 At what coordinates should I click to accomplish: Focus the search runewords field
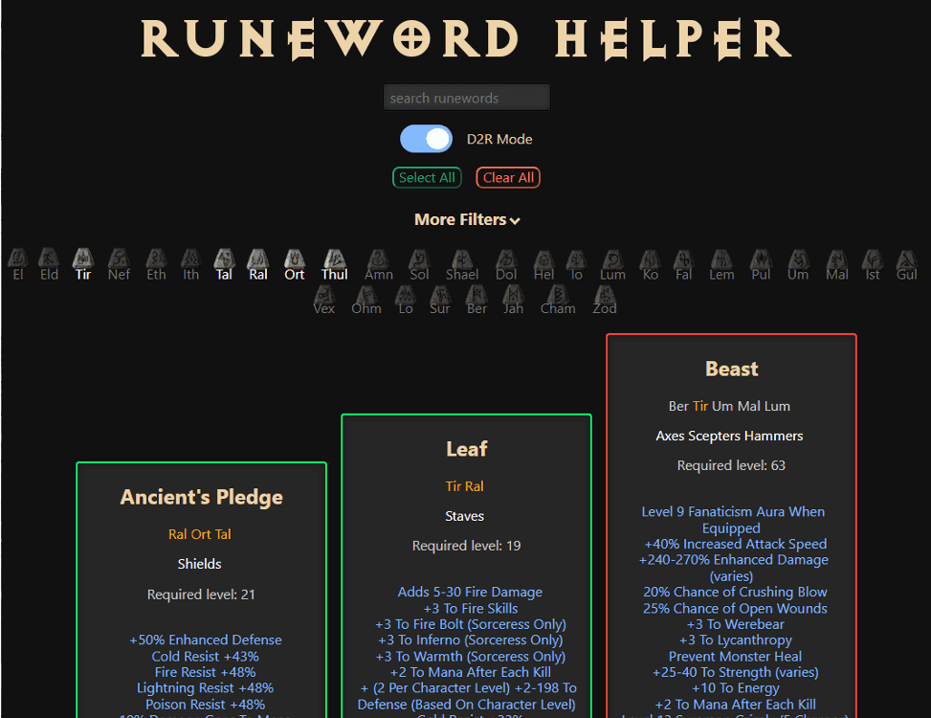pyautogui.click(x=466, y=98)
